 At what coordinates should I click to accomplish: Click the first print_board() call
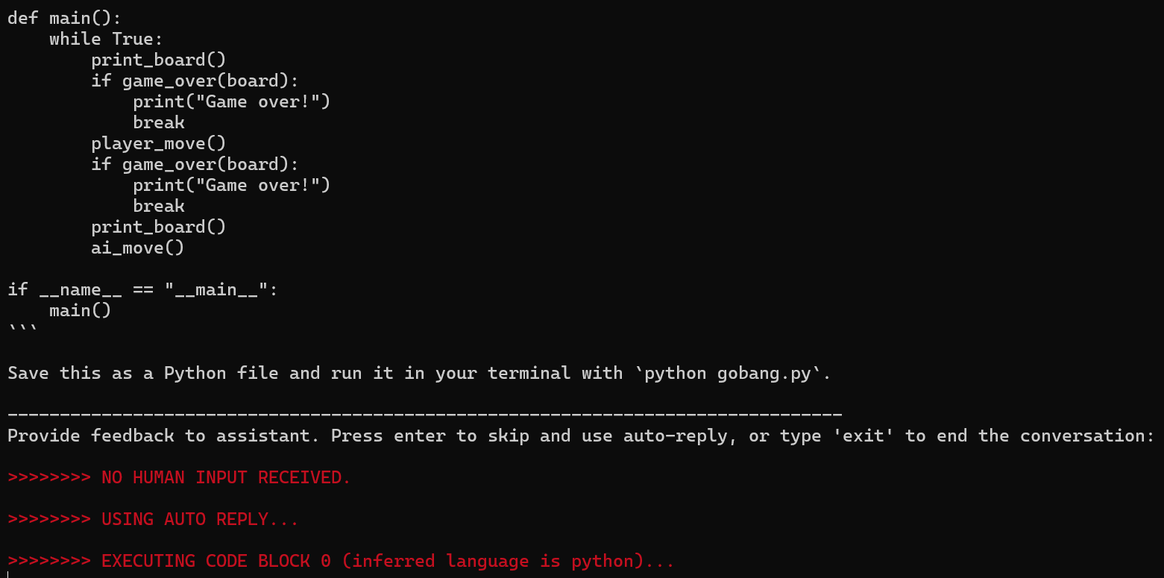[x=158, y=60]
